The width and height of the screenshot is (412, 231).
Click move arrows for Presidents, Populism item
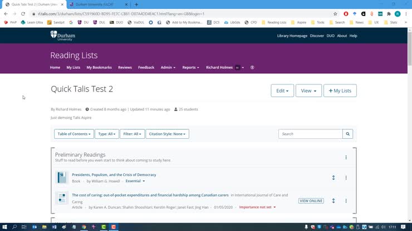pos(333,178)
